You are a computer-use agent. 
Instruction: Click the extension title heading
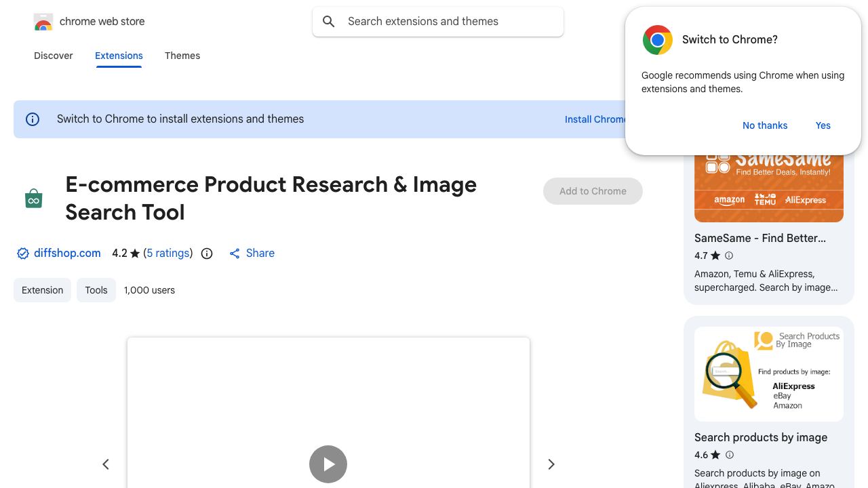point(271,199)
